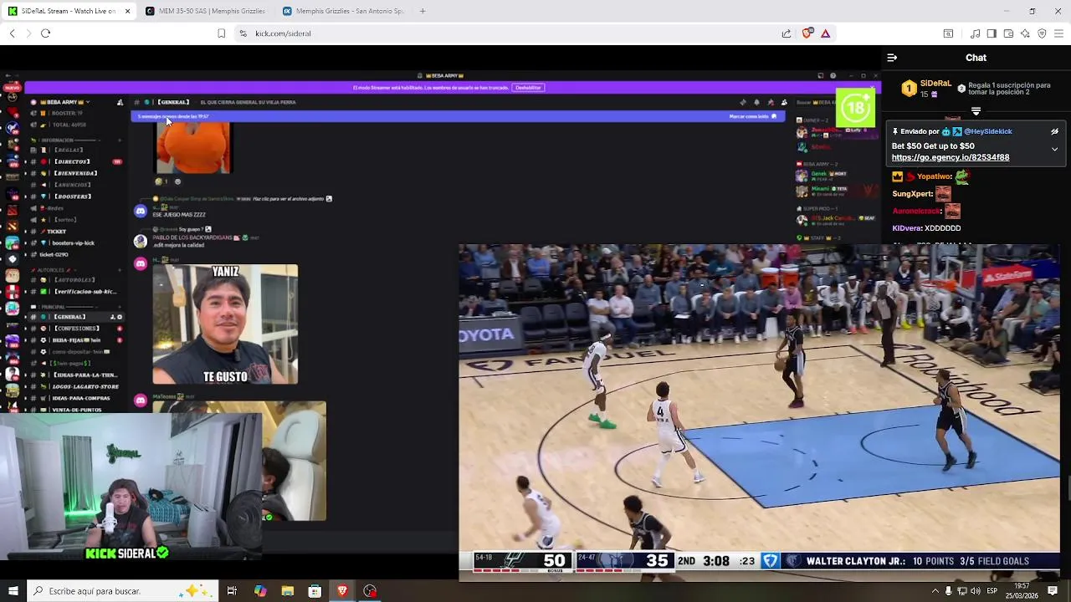The image size is (1071, 602).
Task: Click Deshabilitar in streamer mode banner
Action: point(528,88)
